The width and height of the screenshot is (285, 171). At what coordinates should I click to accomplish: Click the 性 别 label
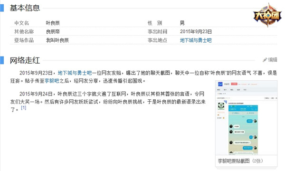click(155, 23)
